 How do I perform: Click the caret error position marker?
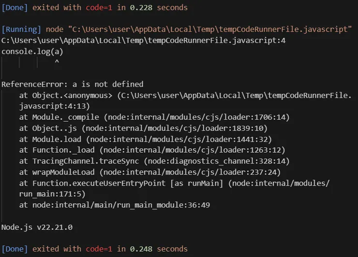57,62
